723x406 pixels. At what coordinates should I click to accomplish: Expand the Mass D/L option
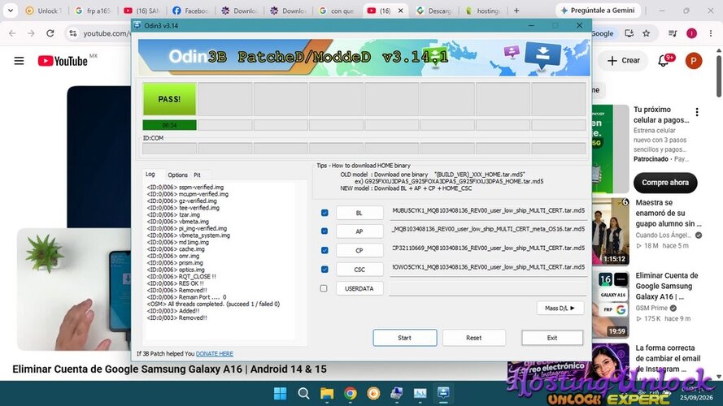(x=560, y=308)
